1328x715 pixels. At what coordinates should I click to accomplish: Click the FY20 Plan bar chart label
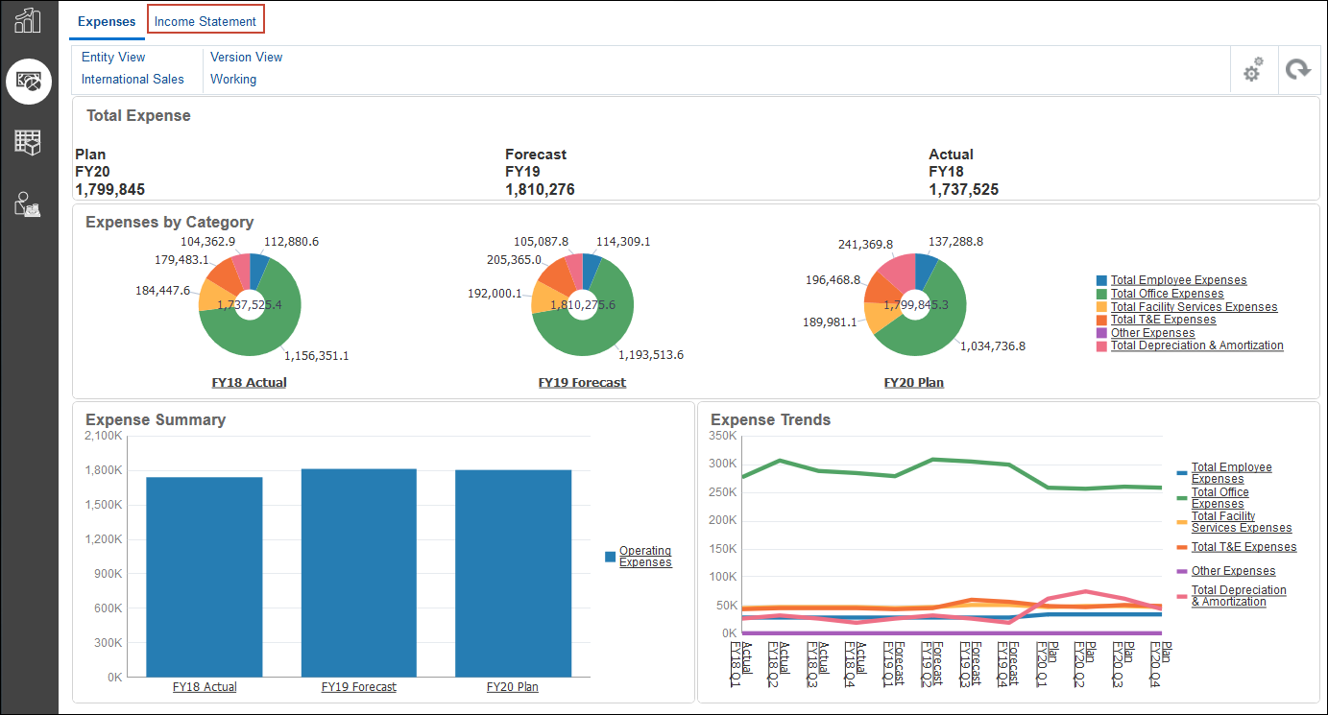[x=512, y=686]
